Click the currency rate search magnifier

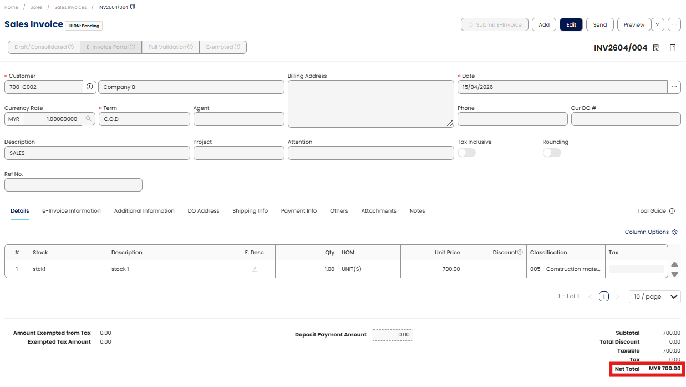(89, 119)
